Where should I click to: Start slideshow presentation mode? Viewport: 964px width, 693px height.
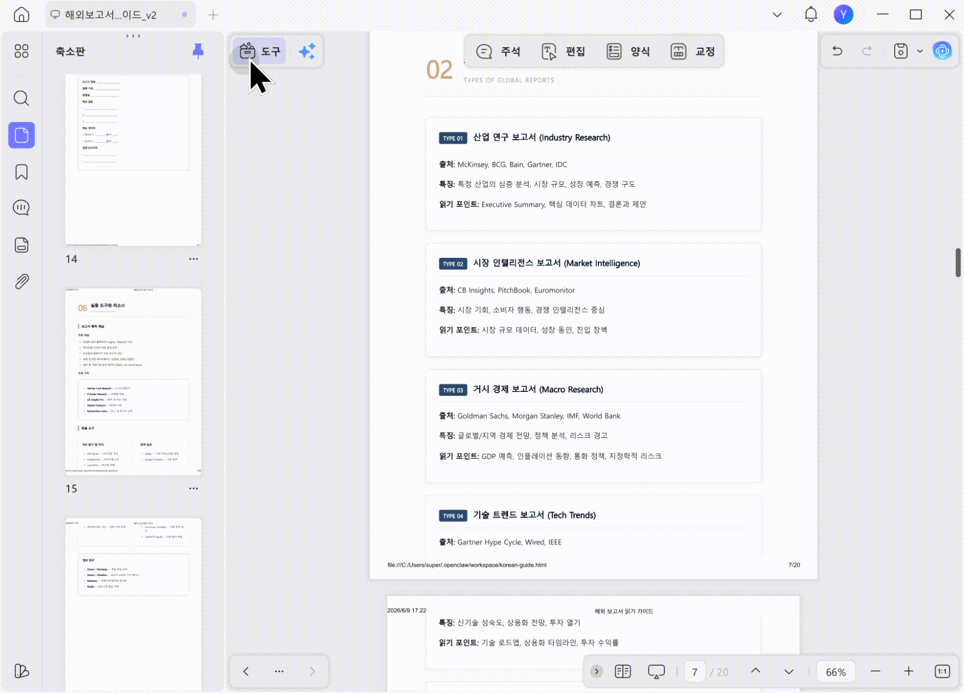(x=656, y=671)
